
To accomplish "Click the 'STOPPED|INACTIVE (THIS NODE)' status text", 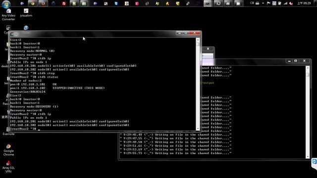I will [79, 88].
